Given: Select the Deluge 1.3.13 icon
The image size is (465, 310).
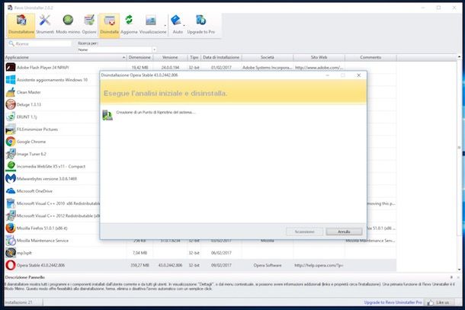Looking at the screenshot, I should point(11,104).
